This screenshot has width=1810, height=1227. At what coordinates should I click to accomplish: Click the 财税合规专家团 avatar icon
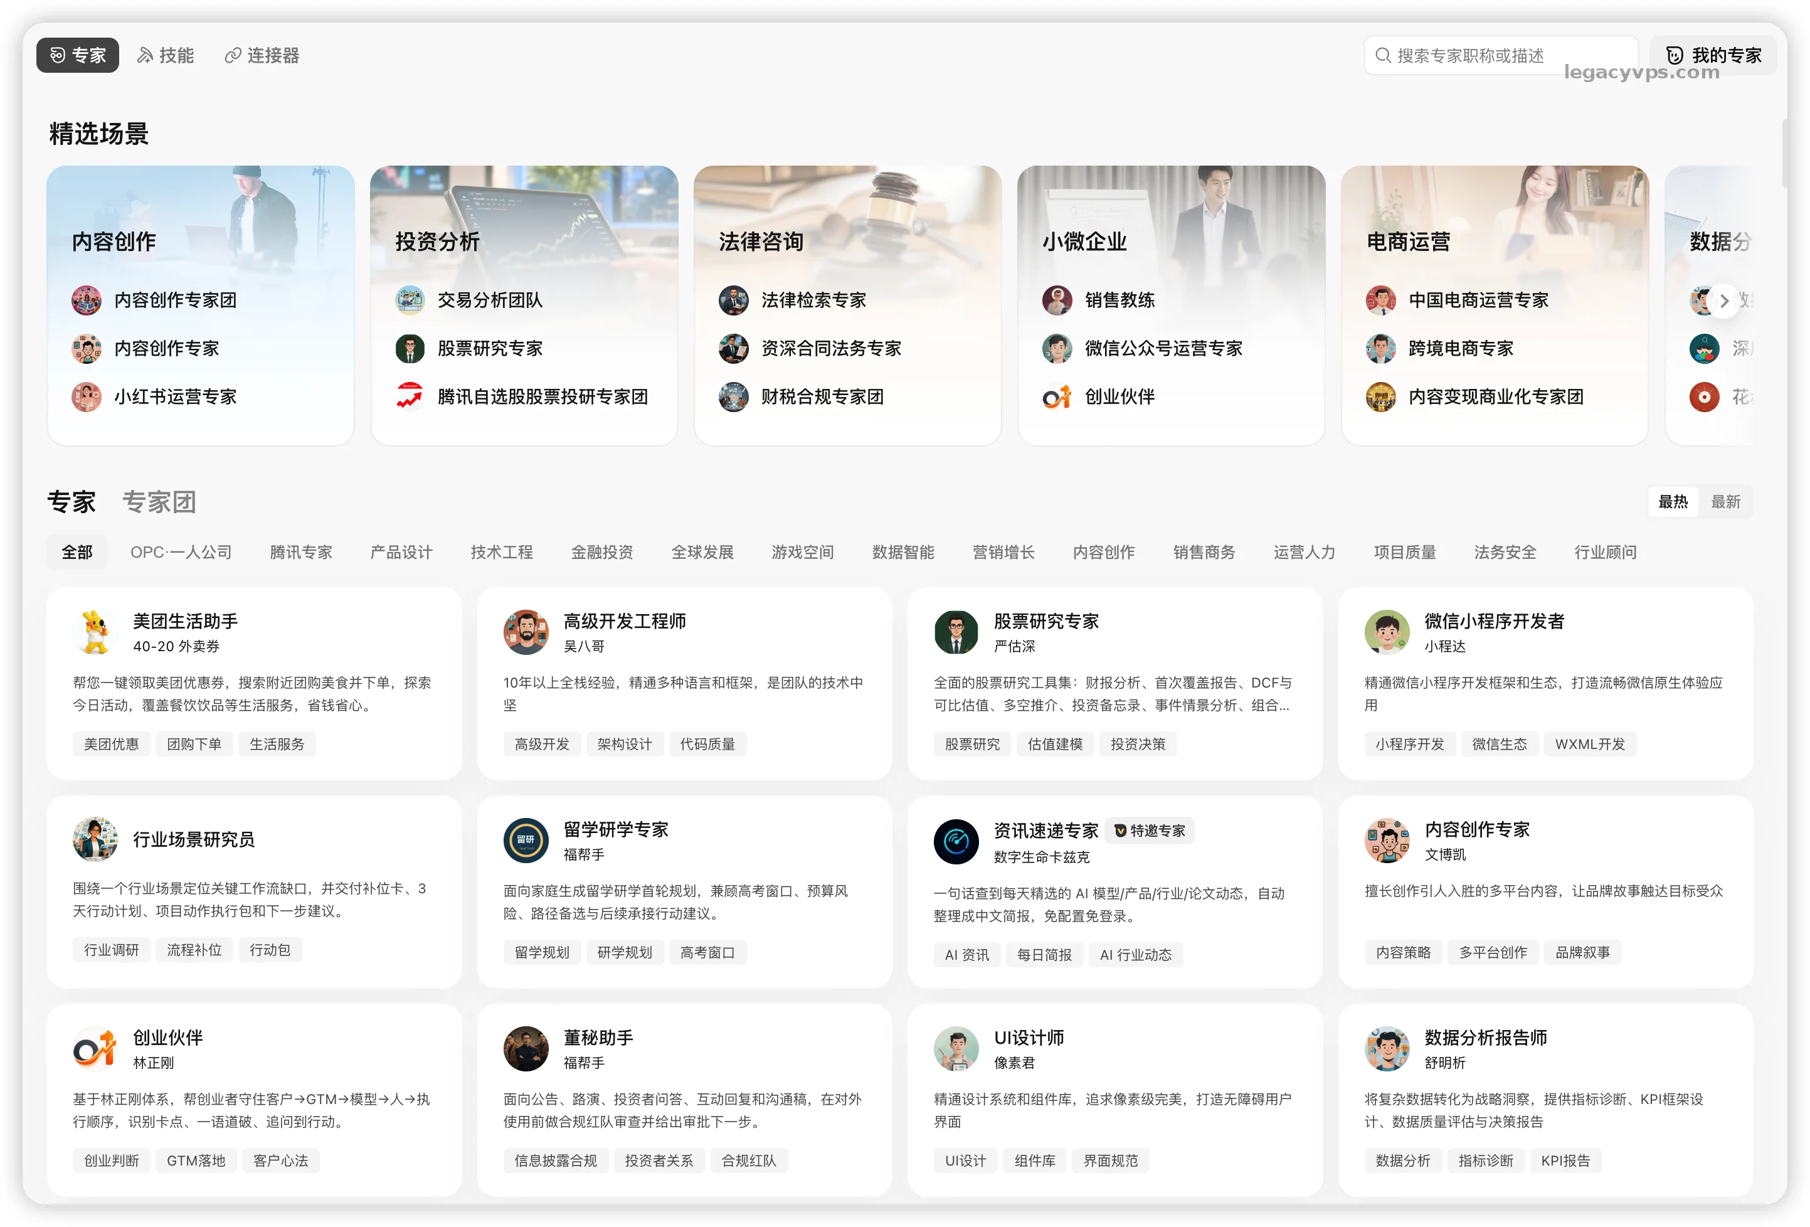733,396
